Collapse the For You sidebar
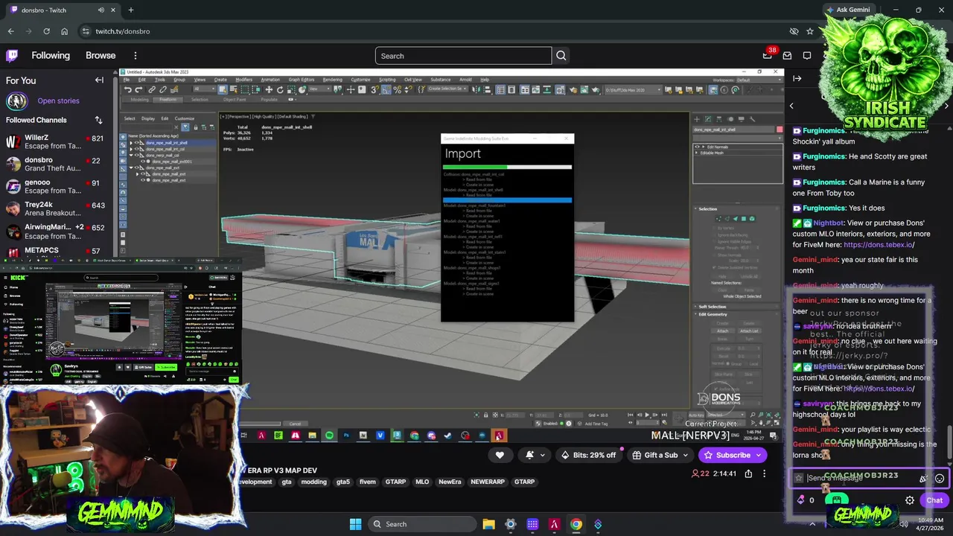The height and width of the screenshot is (536, 953). click(x=99, y=80)
